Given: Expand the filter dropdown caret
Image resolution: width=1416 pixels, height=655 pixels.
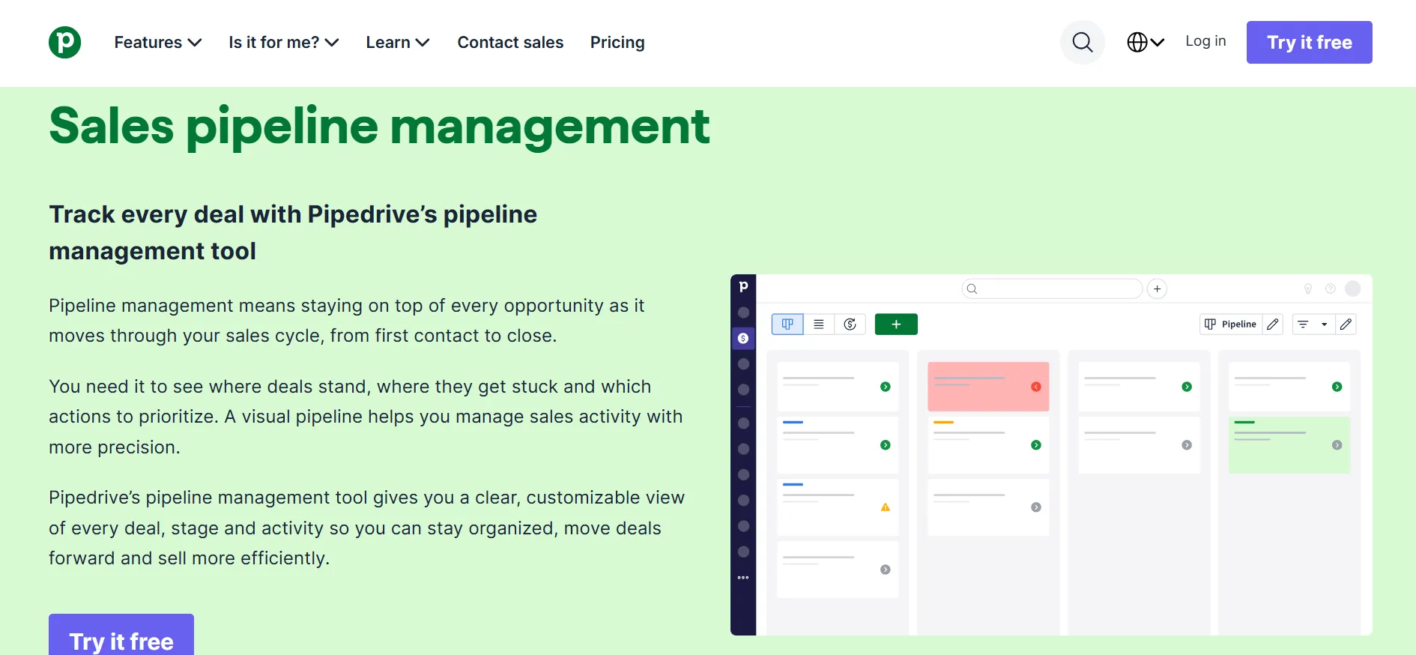Looking at the screenshot, I should [1325, 324].
